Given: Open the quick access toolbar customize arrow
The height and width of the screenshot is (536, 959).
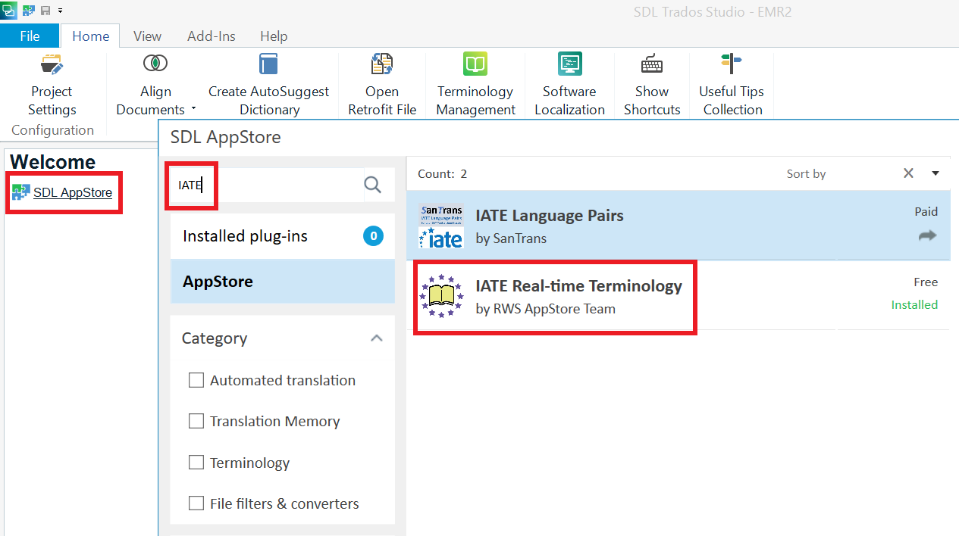Looking at the screenshot, I should click(60, 11).
